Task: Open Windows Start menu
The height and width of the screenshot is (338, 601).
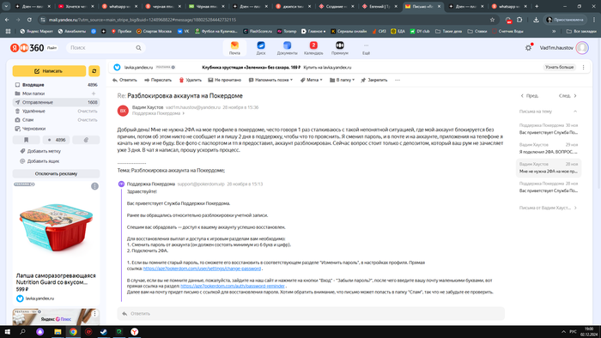Action: 7,332
